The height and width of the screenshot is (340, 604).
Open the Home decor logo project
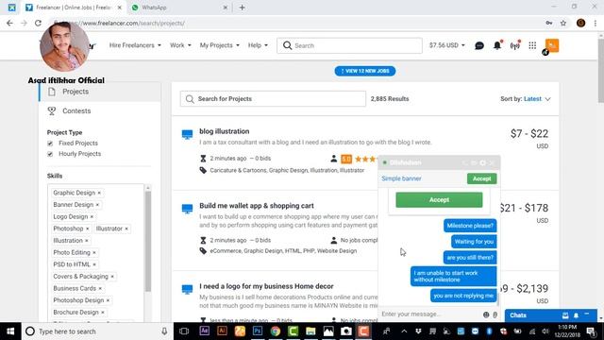(266, 286)
